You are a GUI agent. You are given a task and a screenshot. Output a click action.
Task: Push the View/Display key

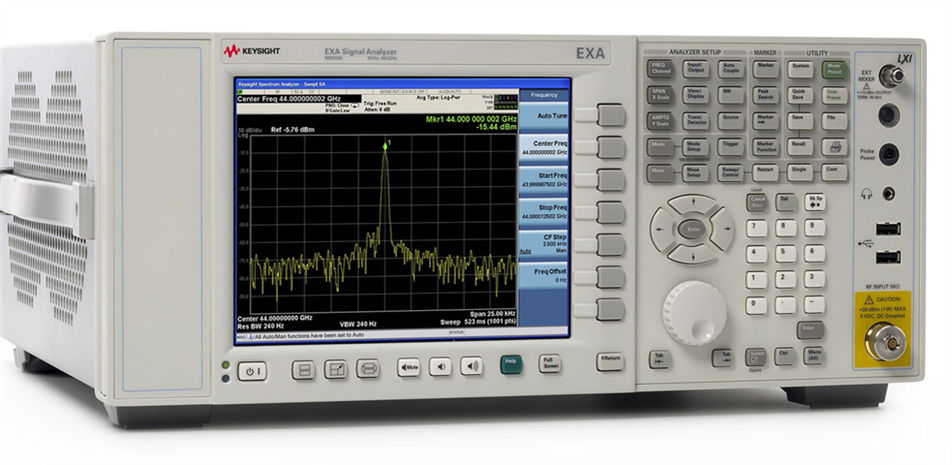coord(694,95)
